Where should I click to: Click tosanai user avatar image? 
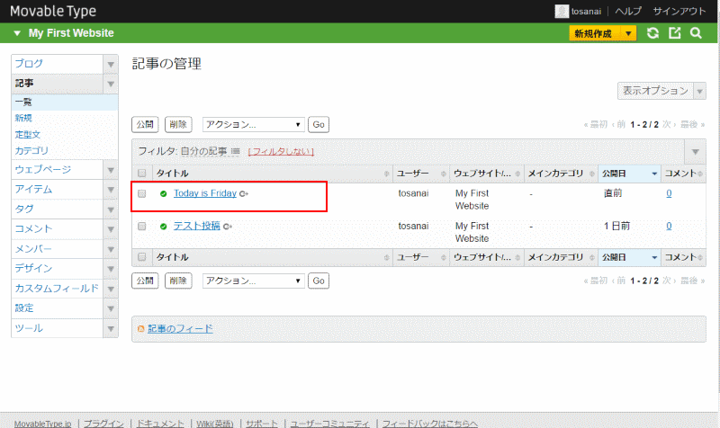tap(562, 11)
